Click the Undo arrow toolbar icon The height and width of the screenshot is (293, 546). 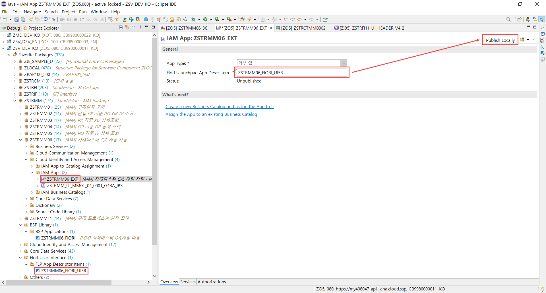(x=31, y=19)
